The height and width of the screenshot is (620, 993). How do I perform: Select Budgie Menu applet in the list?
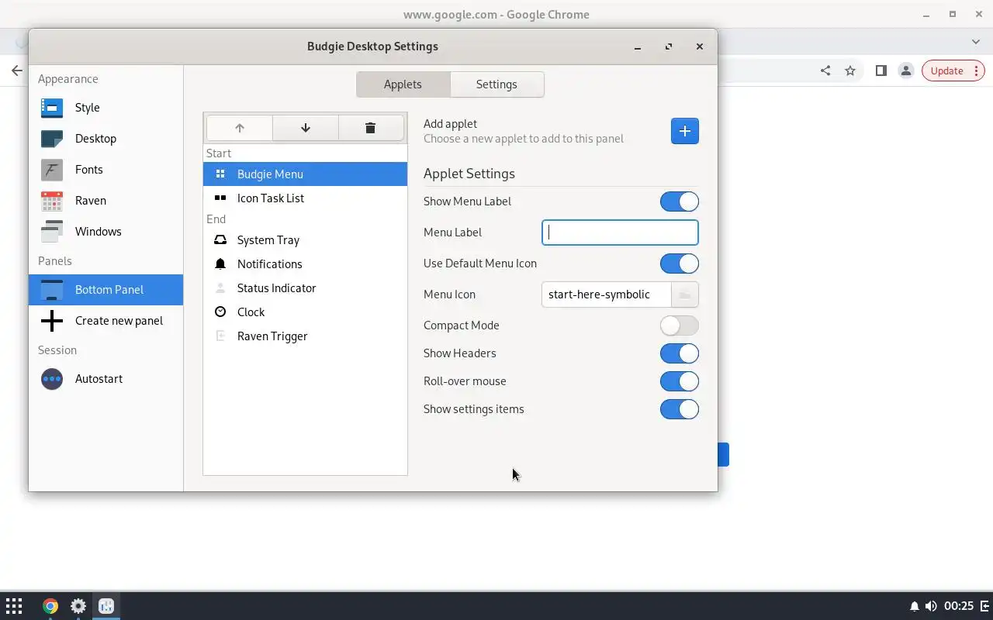tap(305, 174)
